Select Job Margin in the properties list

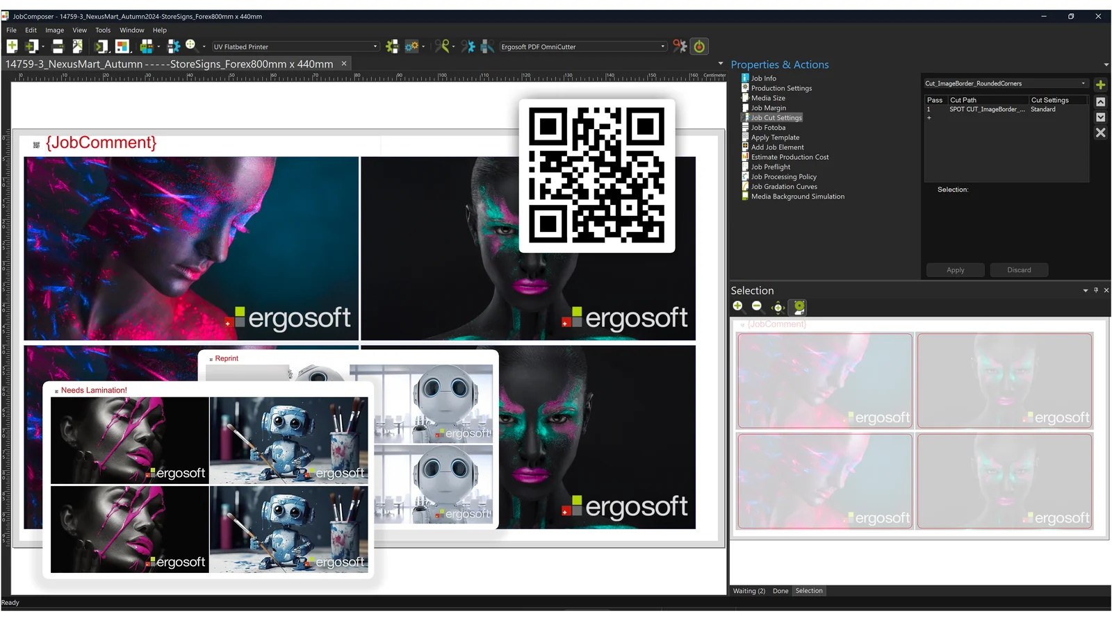pyautogui.click(x=769, y=108)
